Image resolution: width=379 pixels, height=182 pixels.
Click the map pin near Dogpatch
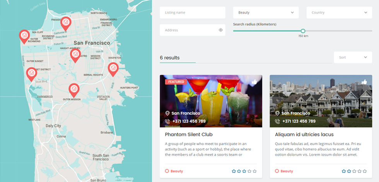point(113,69)
